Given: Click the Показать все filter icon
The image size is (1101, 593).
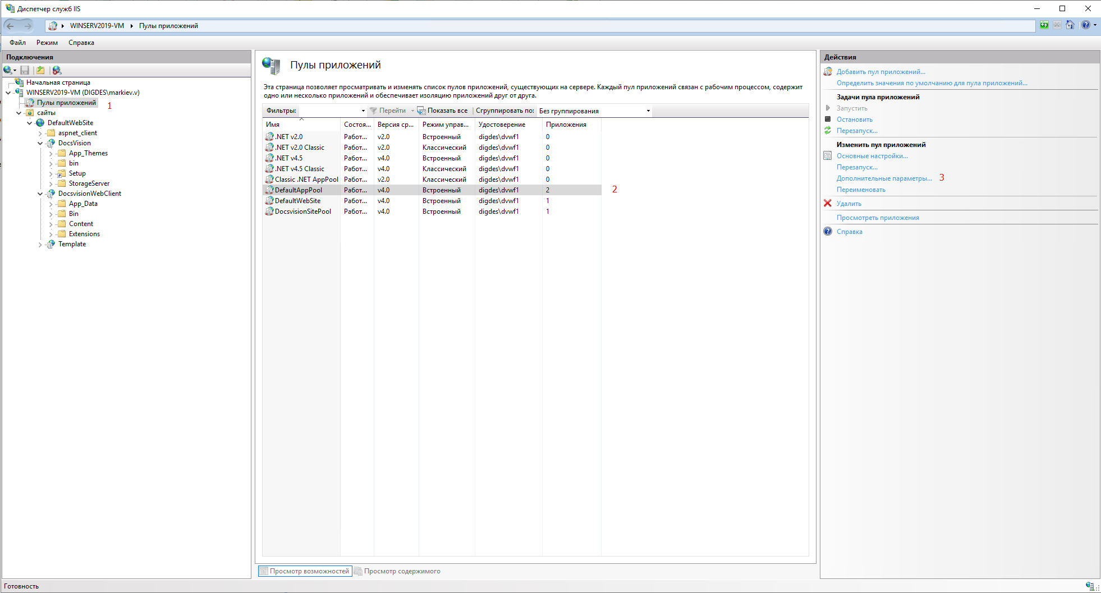Looking at the screenshot, I should [x=421, y=111].
